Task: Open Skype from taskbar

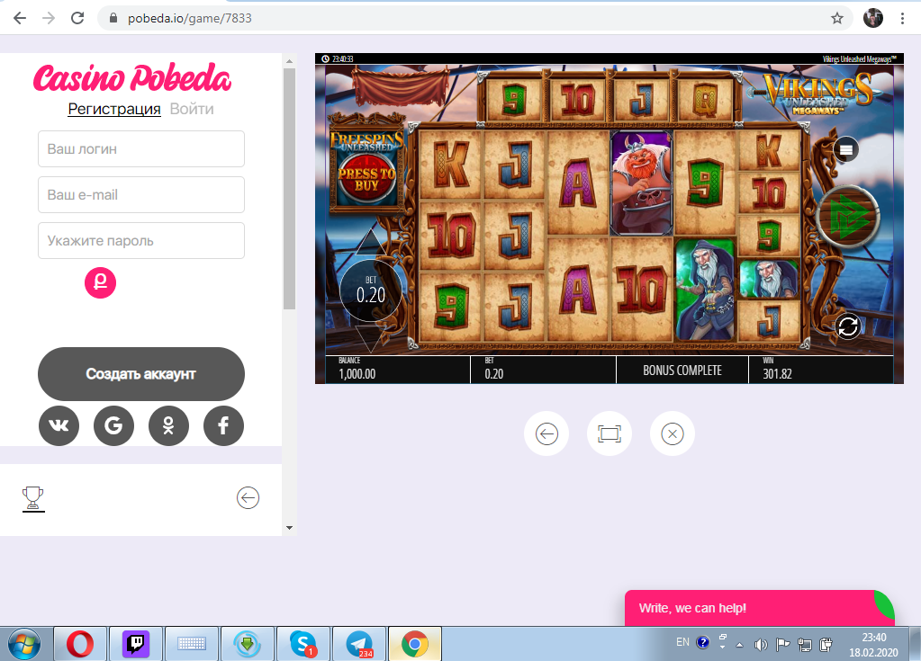Action: coord(303,644)
